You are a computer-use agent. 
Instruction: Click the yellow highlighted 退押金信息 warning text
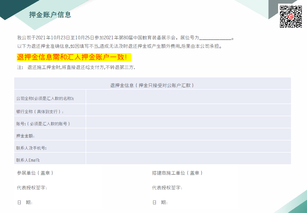tap(74, 57)
